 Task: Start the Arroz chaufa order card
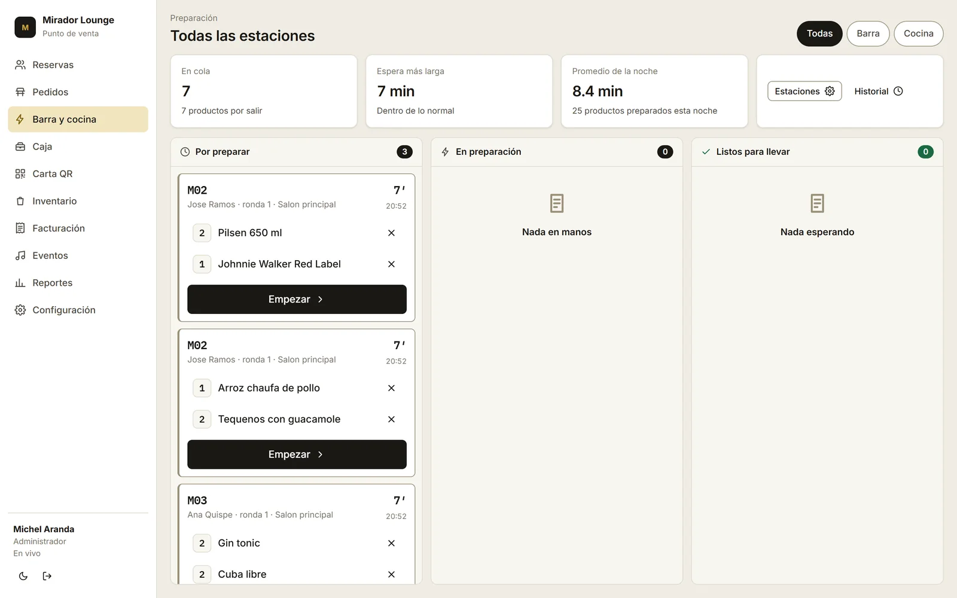(x=297, y=454)
